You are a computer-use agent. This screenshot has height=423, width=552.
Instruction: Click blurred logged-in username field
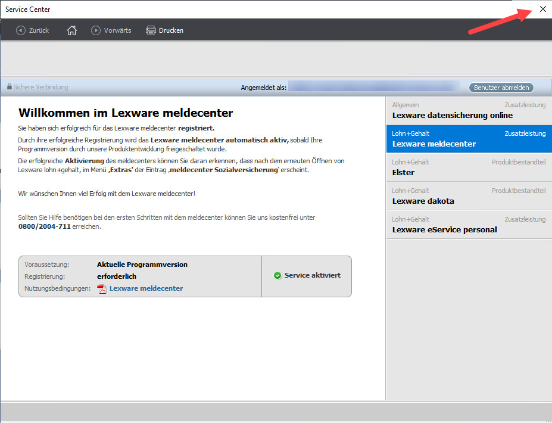pyautogui.click(x=374, y=86)
